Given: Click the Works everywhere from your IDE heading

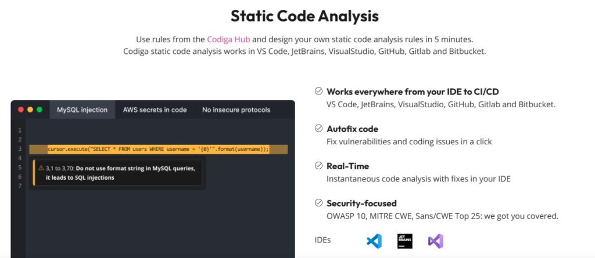Looking at the screenshot, I should pyautogui.click(x=413, y=92).
